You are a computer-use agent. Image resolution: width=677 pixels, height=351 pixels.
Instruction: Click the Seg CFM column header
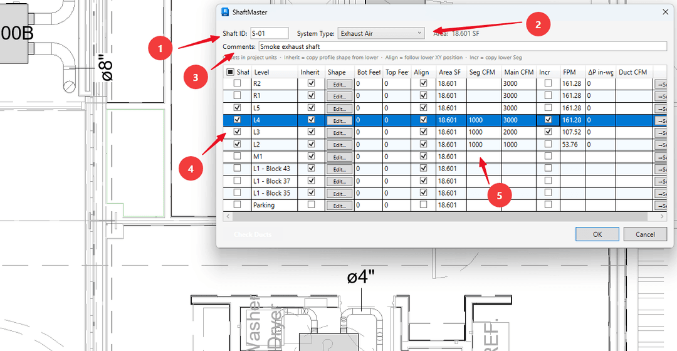coord(483,72)
